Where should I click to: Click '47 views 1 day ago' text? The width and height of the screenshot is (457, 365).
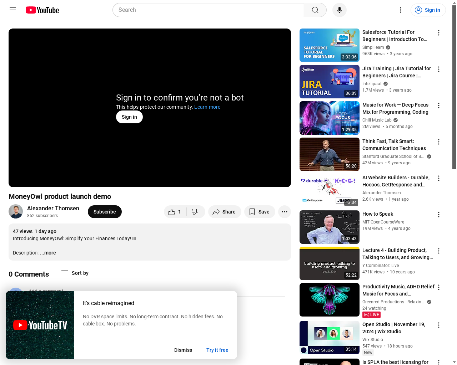[x=35, y=231]
